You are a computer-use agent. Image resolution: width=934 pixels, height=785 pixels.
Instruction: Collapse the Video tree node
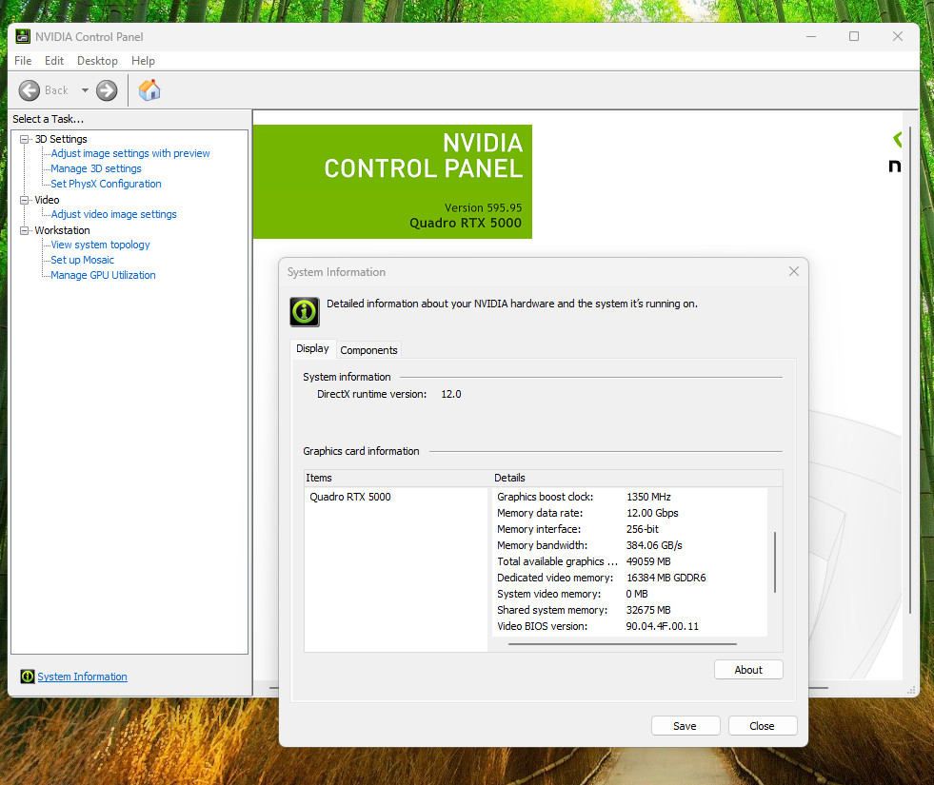[25, 200]
